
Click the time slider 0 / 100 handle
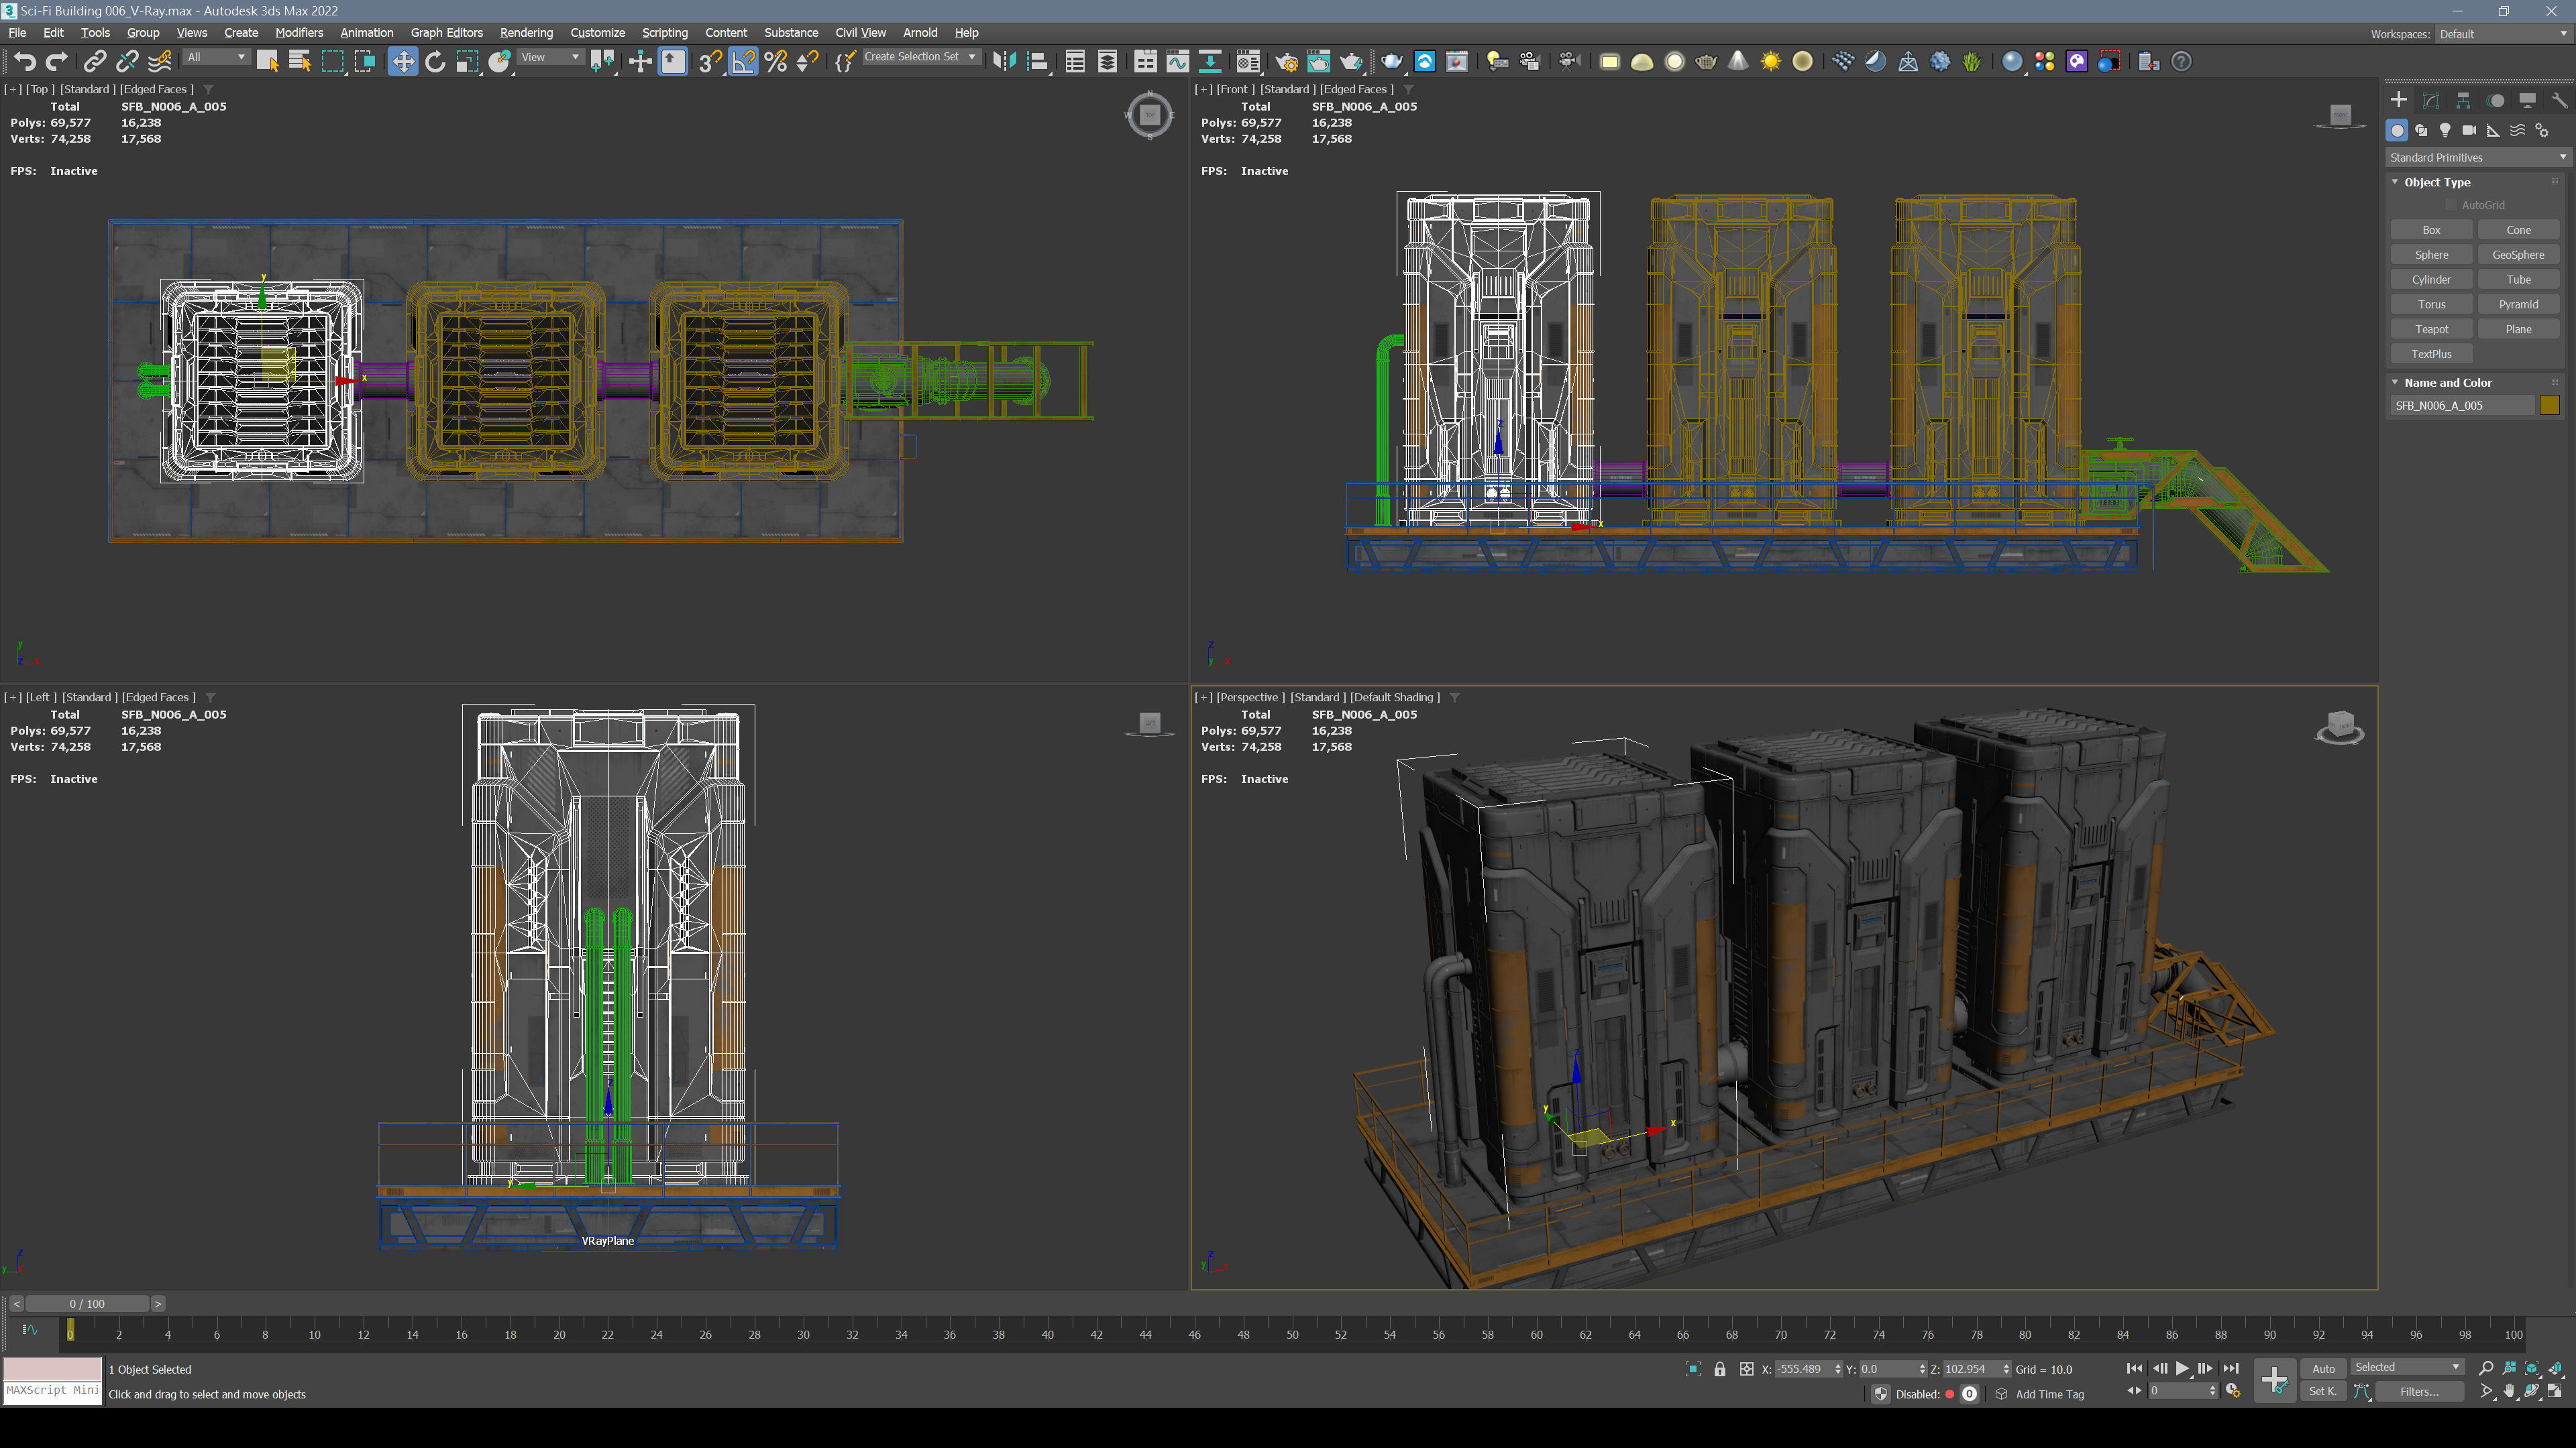tap(87, 1303)
